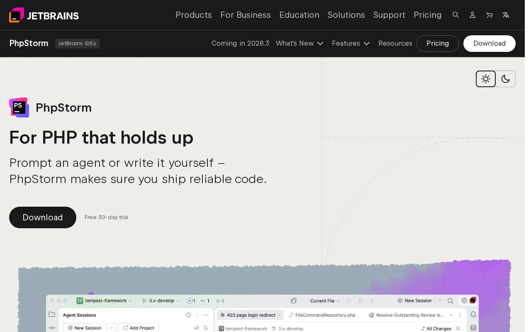This screenshot has height=332, width=531.
Task: Switch to light theme with sun toggle
Action: pyautogui.click(x=486, y=79)
